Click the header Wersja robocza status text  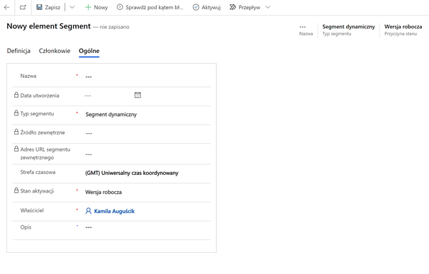(403, 27)
